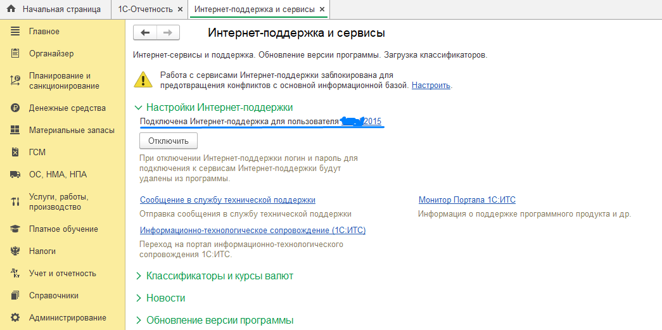The image size is (662, 330).
Task: Click the Справочники books icon
Action: click(15, 295)
